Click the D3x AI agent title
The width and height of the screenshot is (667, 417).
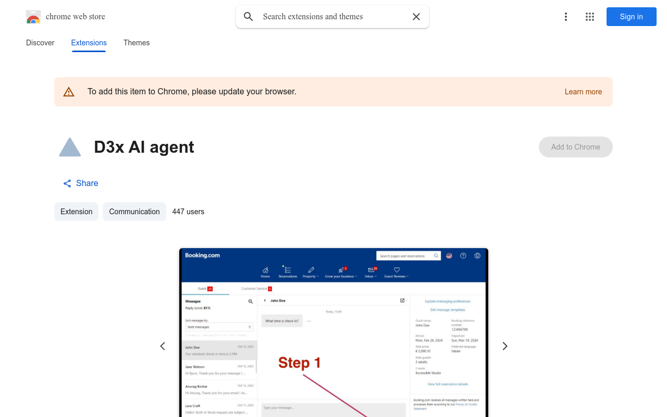(x=144, y=147)
